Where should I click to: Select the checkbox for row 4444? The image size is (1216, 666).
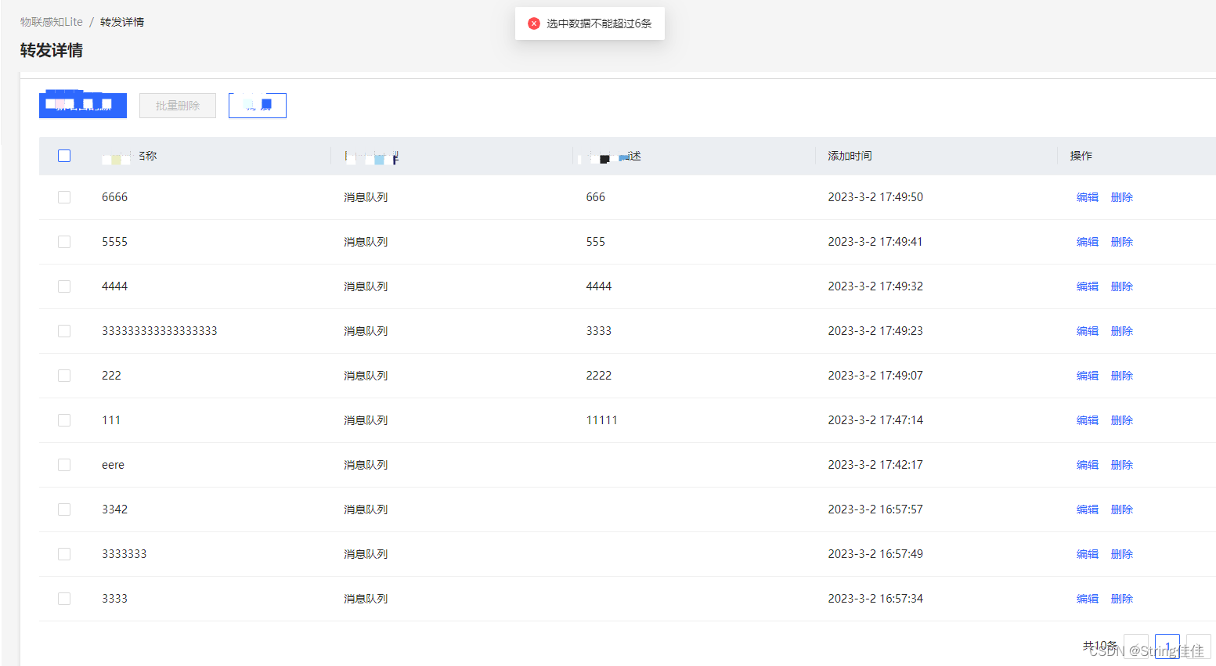64,286
